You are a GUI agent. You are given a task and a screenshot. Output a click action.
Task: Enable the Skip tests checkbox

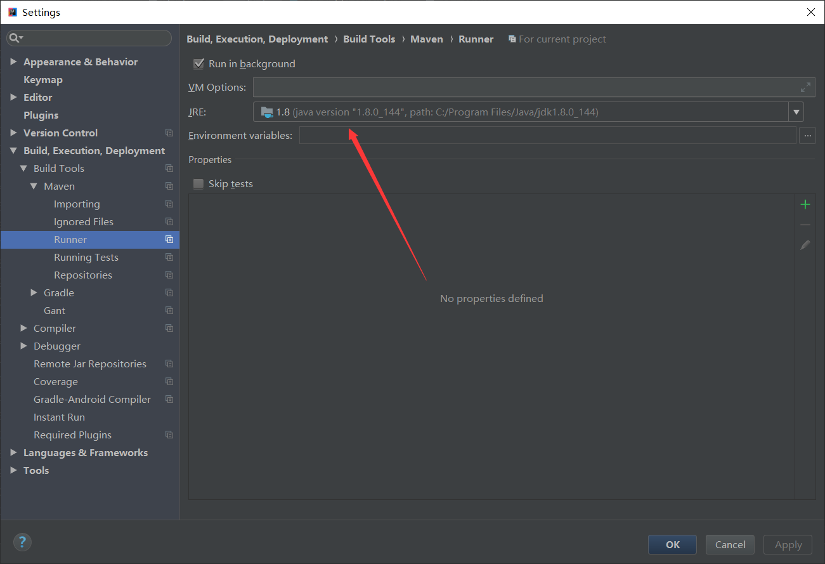click(198, 183)
